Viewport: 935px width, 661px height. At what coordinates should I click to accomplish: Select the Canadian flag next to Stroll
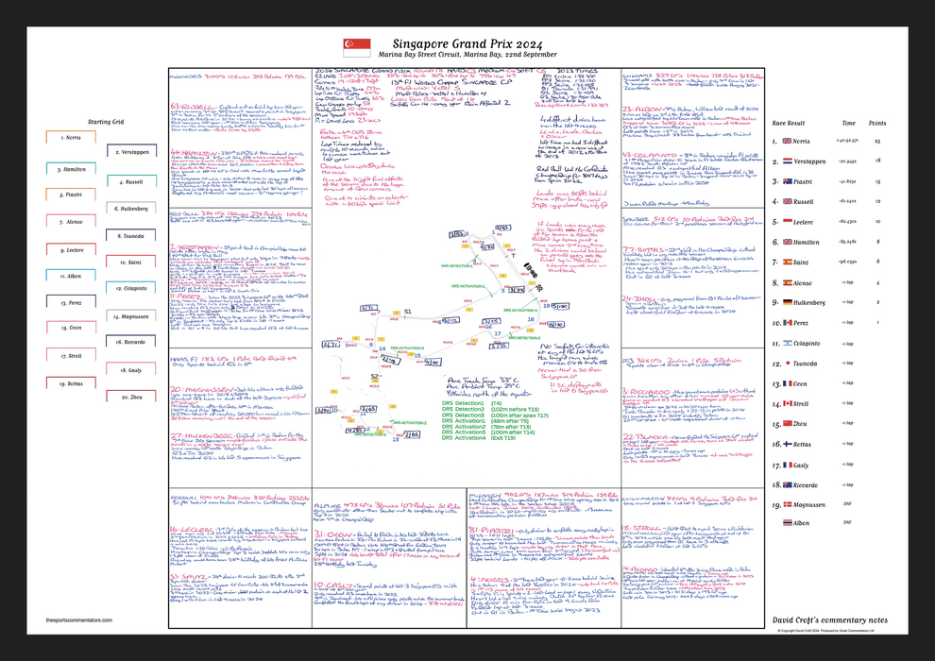[x=789, y=404]
